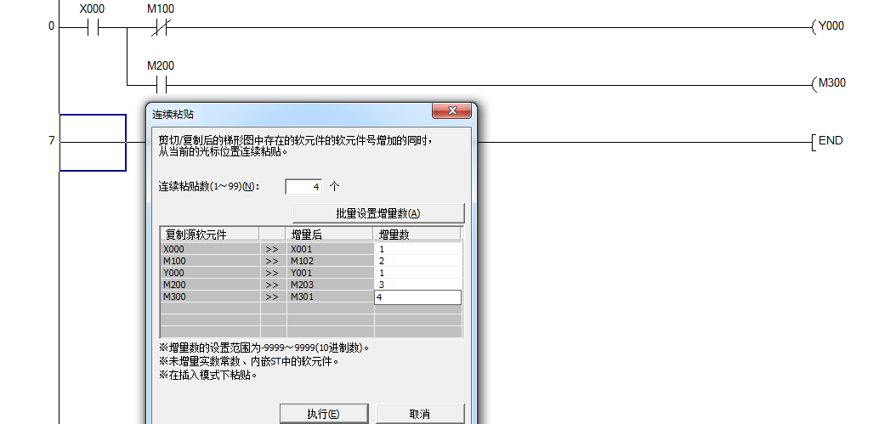Cancel the dialog with 取消
Image resolution: width=873 pixels, height=424 pixels.
click(420, 414)
